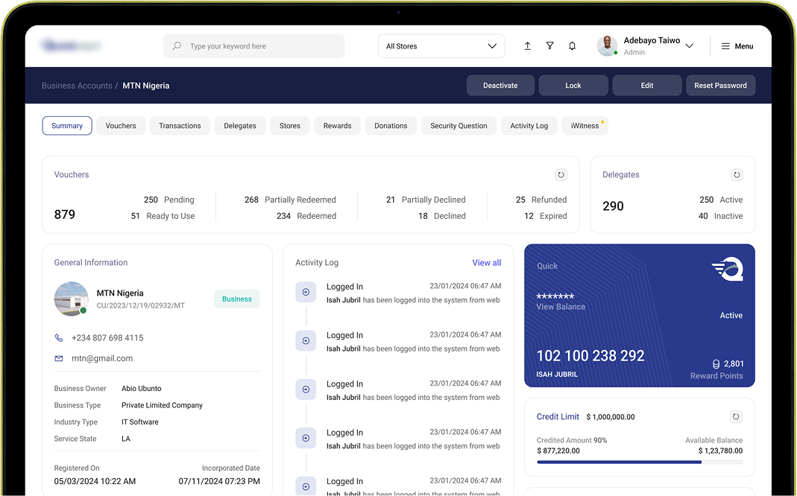Viewport: 797px width, 496px height.
Task: Open the notifications bell
Action: coord(573,46)
